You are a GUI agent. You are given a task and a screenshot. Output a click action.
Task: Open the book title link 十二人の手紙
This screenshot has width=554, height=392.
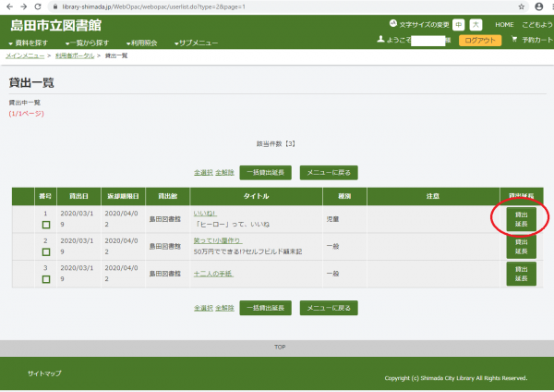pyautogui.click(x=212, y=274)
